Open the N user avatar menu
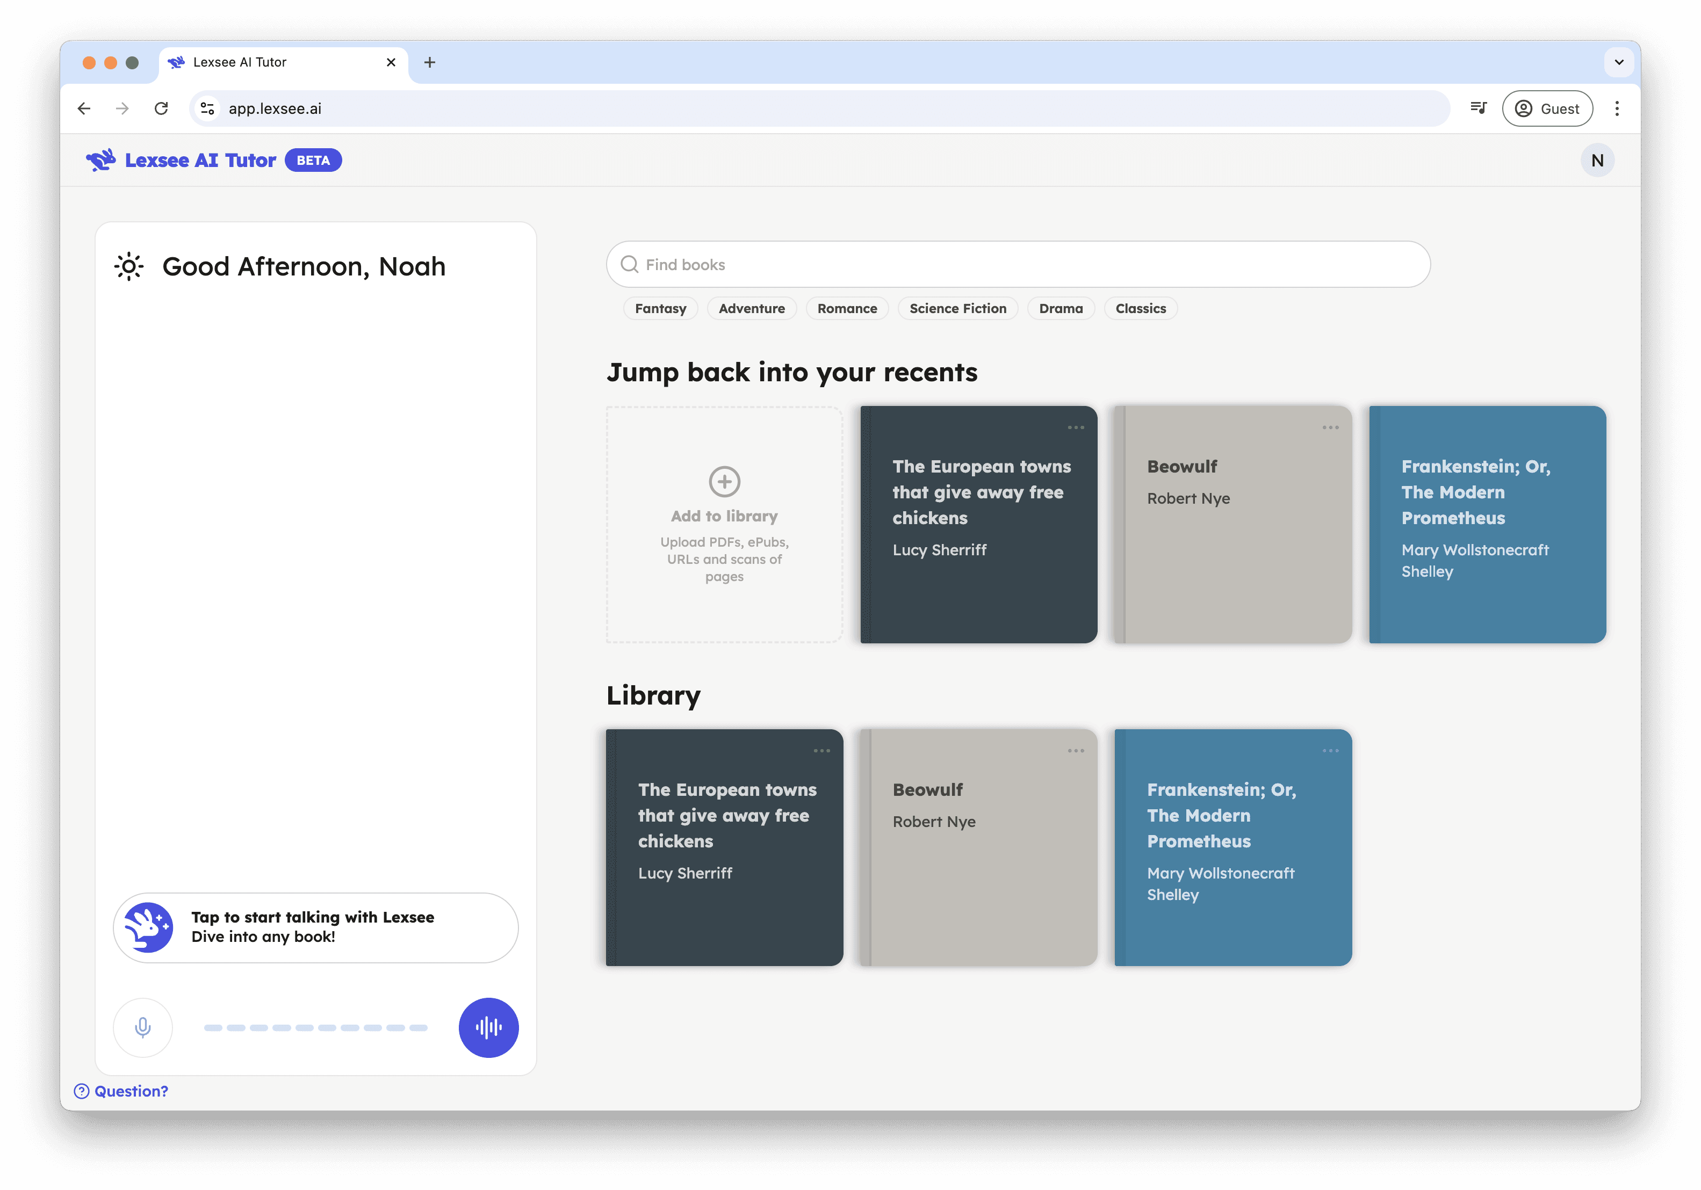Screen dimensions: 1701x1190 tap(1597, 160)
